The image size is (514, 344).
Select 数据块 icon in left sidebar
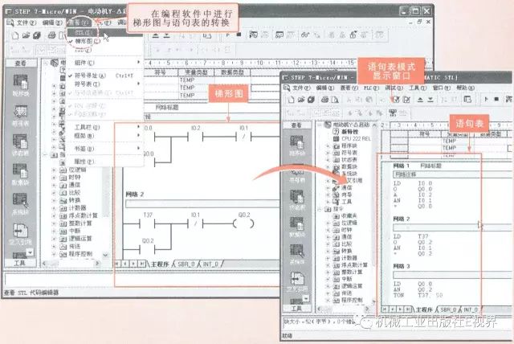tap(22, 178)
